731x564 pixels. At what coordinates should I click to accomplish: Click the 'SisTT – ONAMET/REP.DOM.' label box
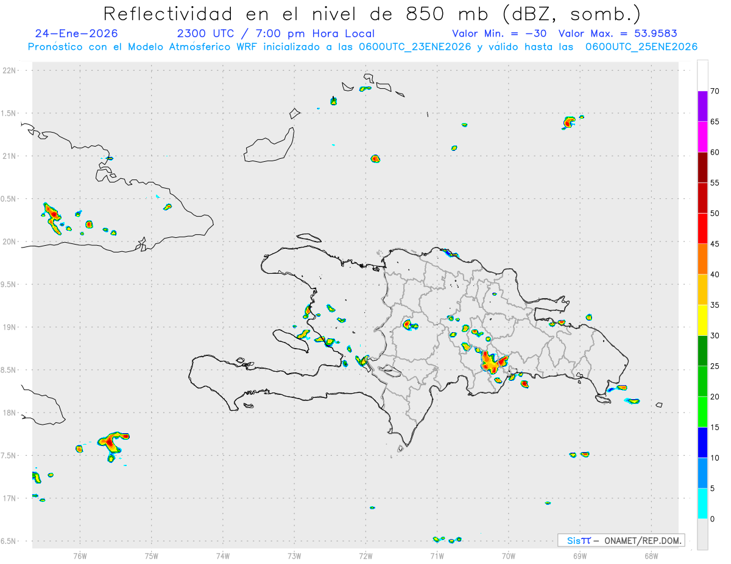[x=621, y=540]
